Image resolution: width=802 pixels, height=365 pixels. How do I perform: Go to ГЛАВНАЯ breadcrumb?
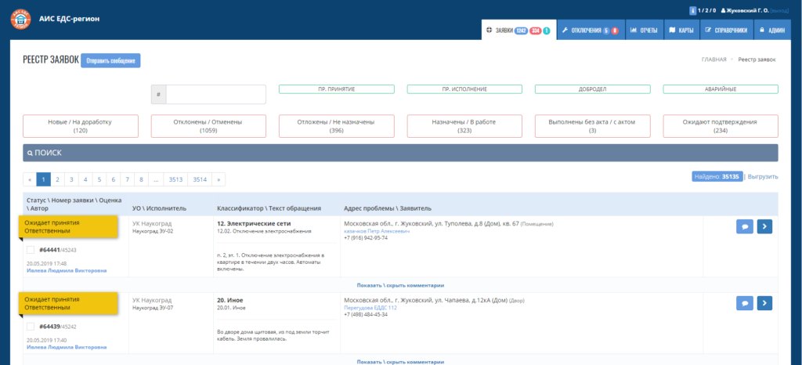[713, 60]
